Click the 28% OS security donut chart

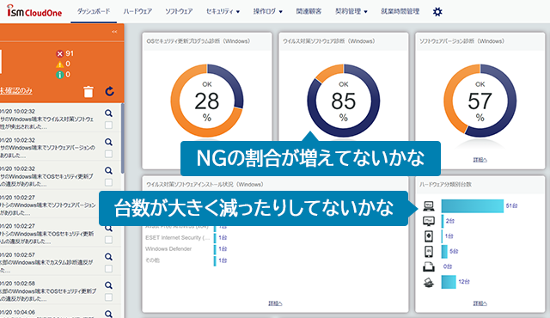click(x=207, y=101)
